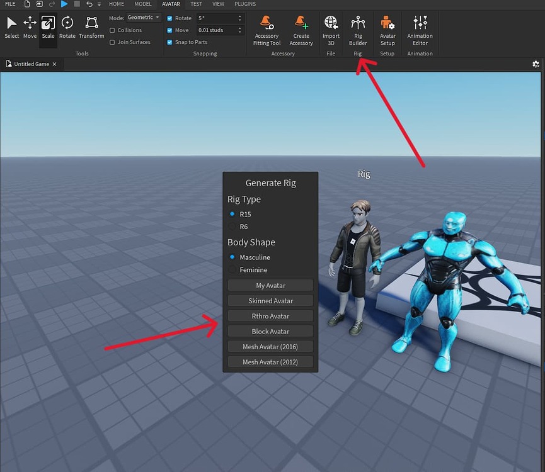
Task: Click the Mesh Avatar (2016) button
Action: point(270,347)
